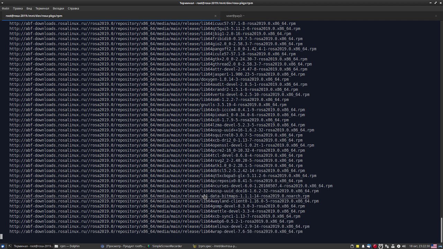Click the lib64atk1.0_0 package URL

tap(156, 166)
